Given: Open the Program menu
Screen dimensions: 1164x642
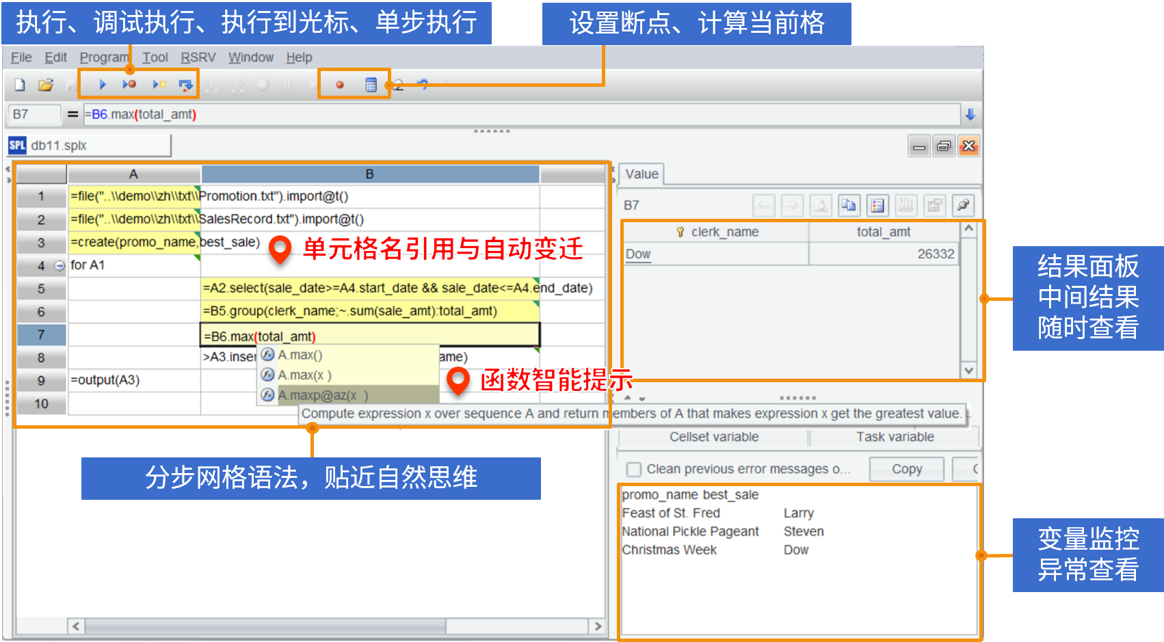Looking at the screenshot, I should (x=104, y=57).
